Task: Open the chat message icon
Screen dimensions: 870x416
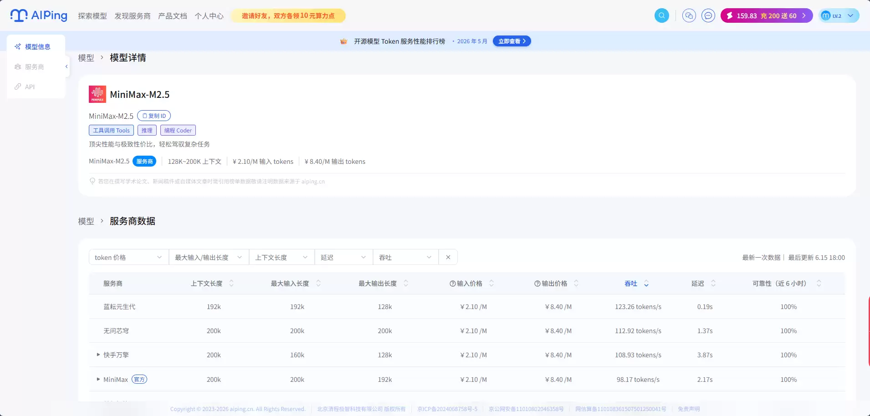Action: tap(708, 15)
